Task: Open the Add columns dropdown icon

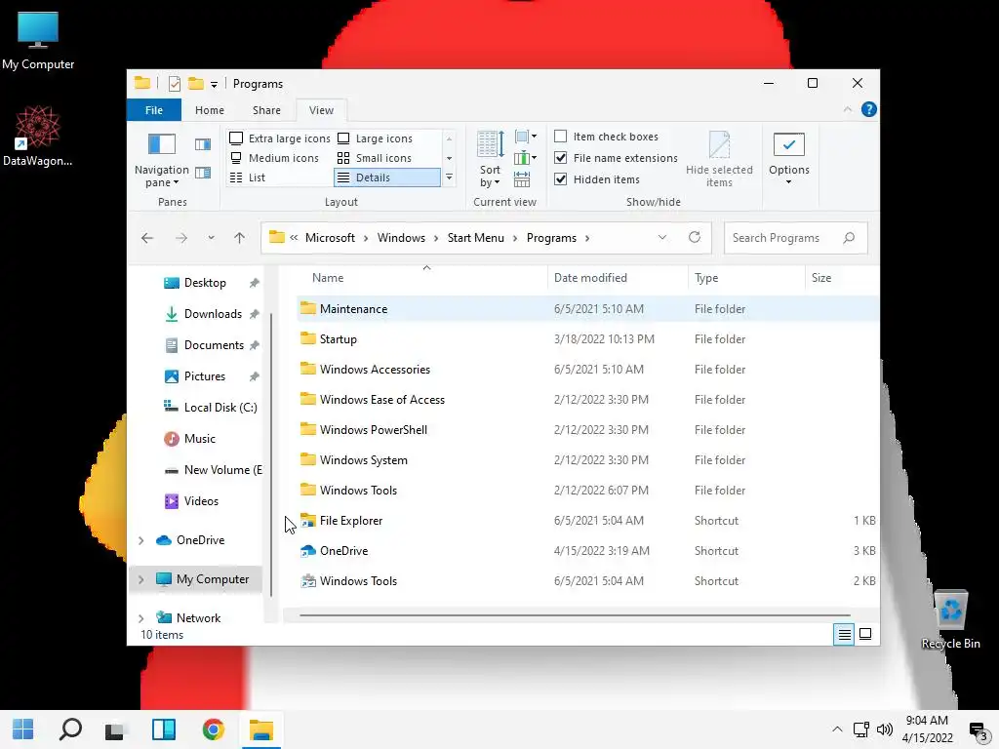Action: click(526, 157)
